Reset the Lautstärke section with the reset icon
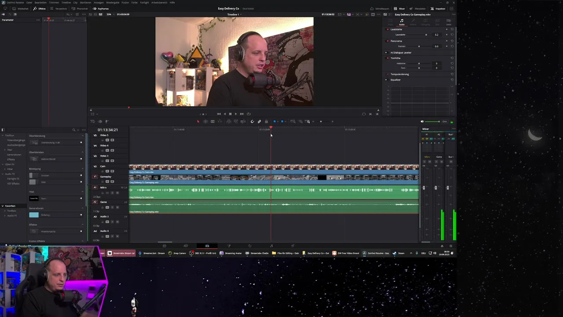 [452, 29]
